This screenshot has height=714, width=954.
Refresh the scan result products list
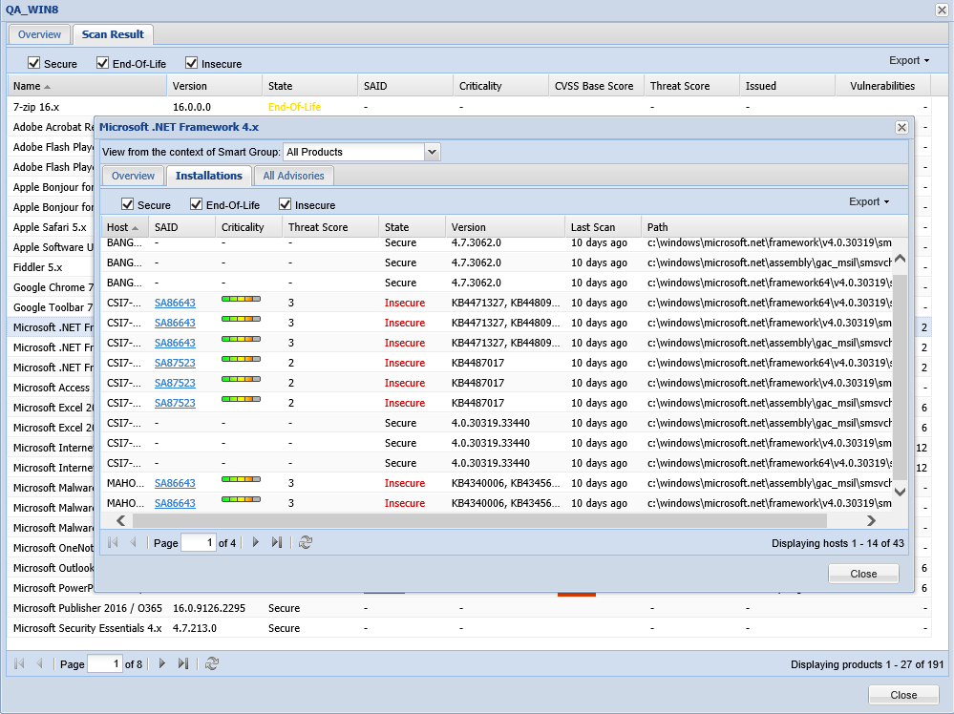[212, 663]
